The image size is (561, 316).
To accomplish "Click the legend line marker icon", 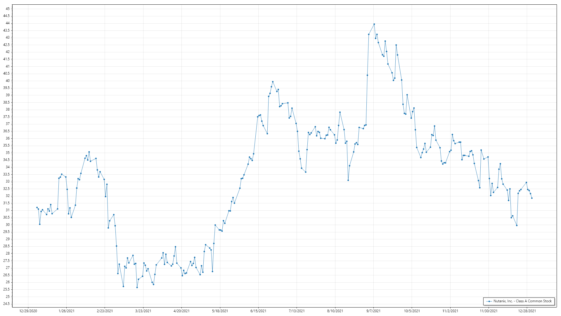I will click(x=489, y=301).
